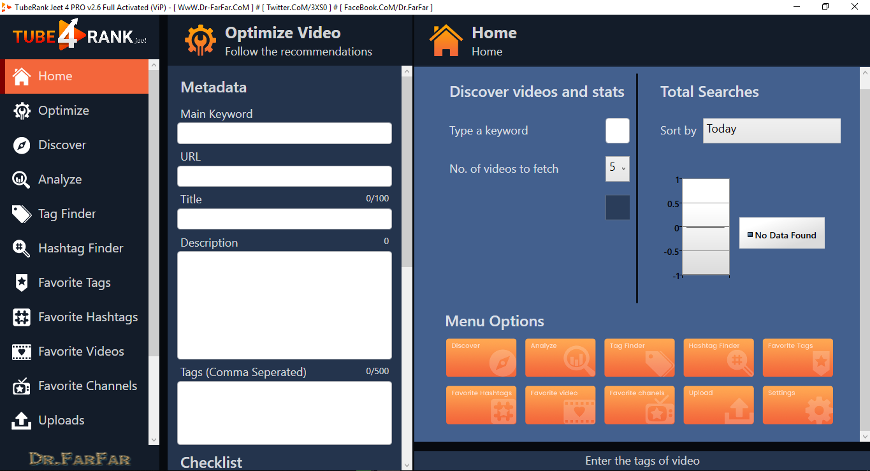Click Home panel scrollbar up arrow
This screenshot has width=870, height=471.
pos(865,72)
